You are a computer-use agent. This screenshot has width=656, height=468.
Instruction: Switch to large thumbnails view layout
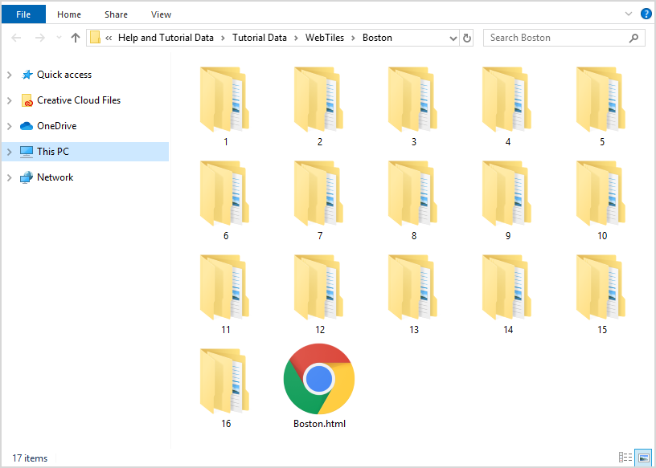tap(643, 458)
